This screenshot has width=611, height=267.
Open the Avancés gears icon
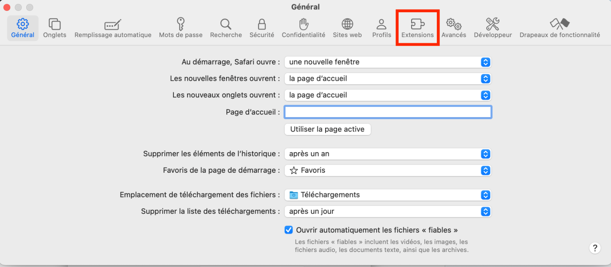(x=454, y=24)
